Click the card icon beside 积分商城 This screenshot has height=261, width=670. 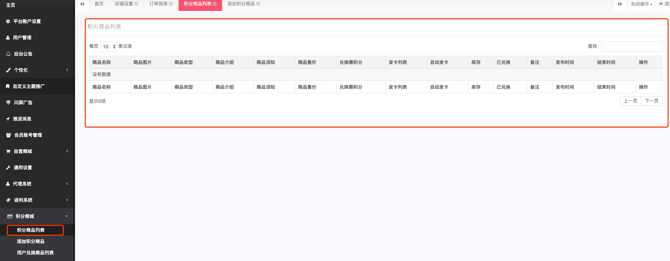10,216
